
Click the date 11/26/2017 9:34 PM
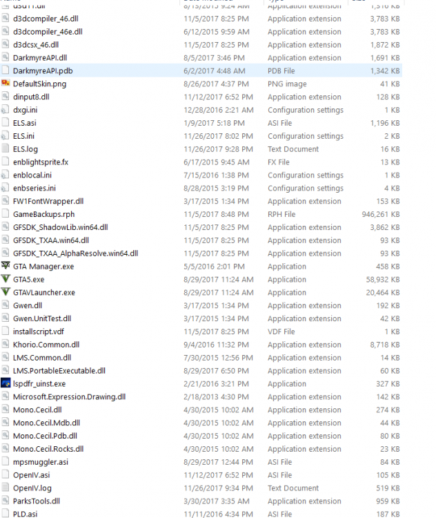[x=218, y=488]
